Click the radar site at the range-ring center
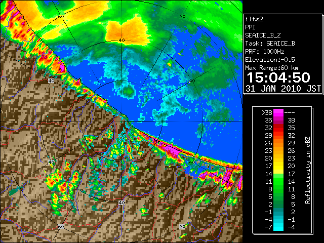This screenshot has height=243, width=324. 121,121
